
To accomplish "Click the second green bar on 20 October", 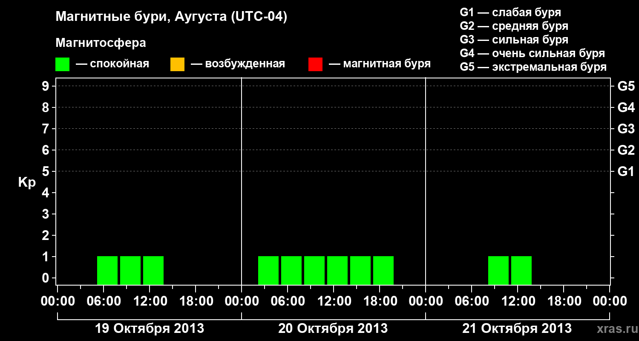I will pyautogui.click(x=291, y=270).
